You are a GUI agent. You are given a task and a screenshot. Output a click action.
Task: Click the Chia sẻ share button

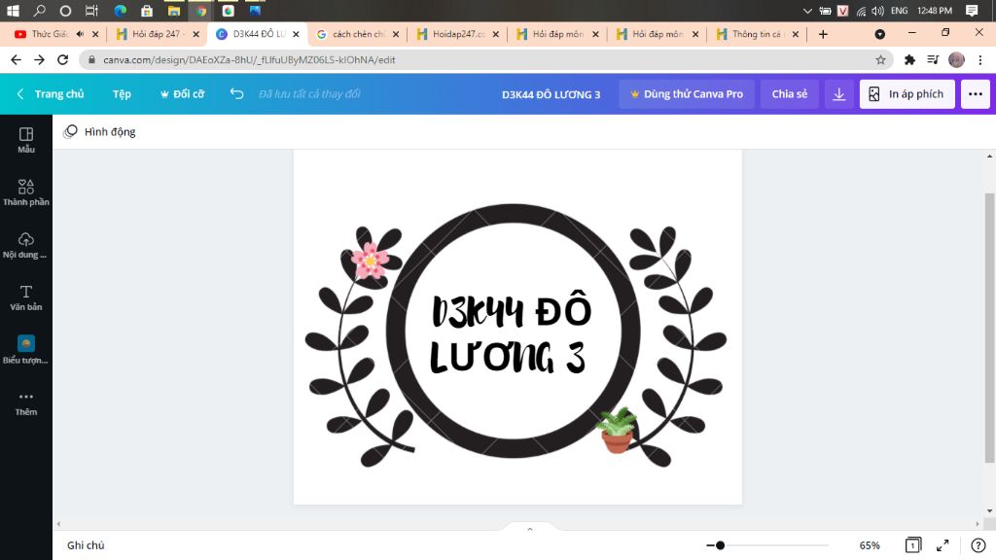tap(790, 94)
